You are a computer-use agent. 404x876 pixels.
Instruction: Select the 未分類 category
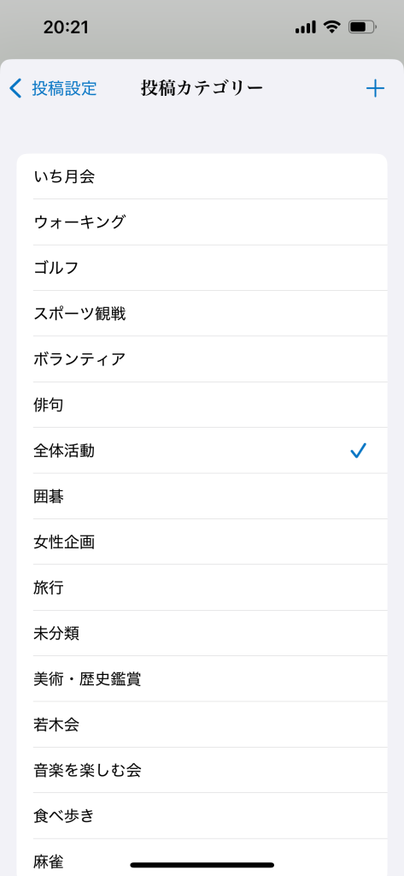pyautogui.click(x=202, y=634)
